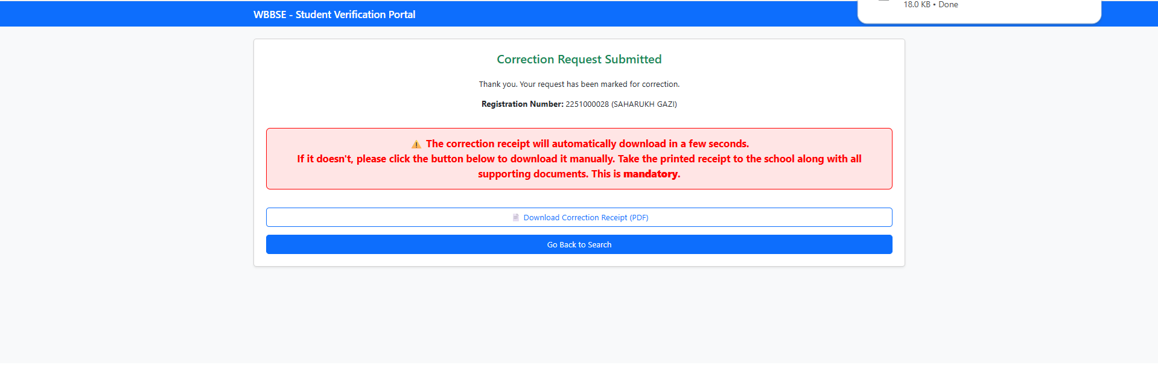The image size is (1158, 391).
Task: Click the PDF document icon in download button
Action: click(x=516, y=217)
